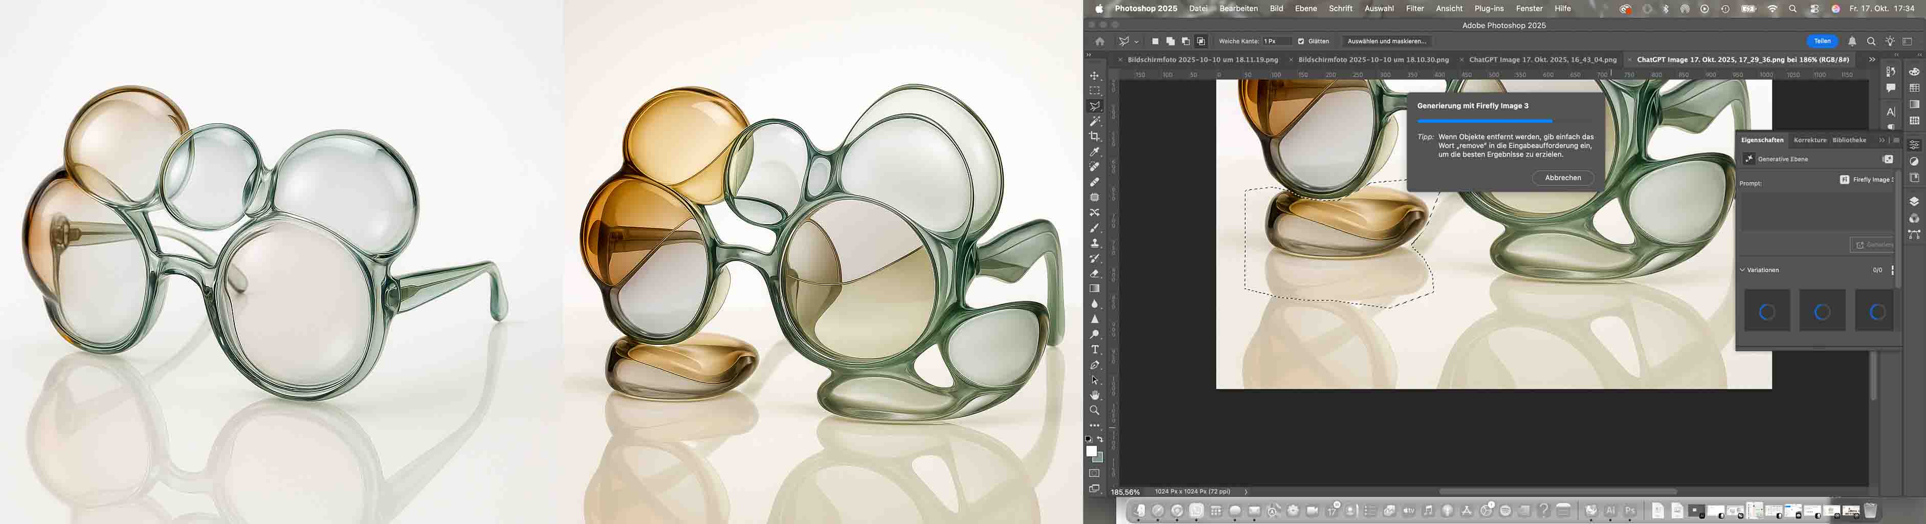Screen dimensions: 1926x524
Task: Open the Filter menu
Action: click(1414, 9)
